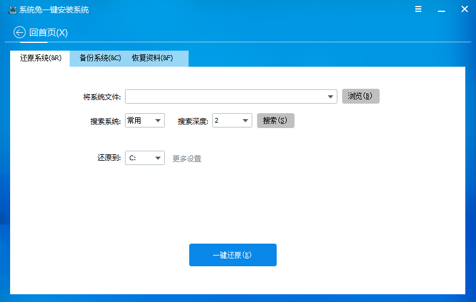Click the rabbit app logo icon
Image resolution: width=476 pixels, height=302 pixels.
coord(12,10)
